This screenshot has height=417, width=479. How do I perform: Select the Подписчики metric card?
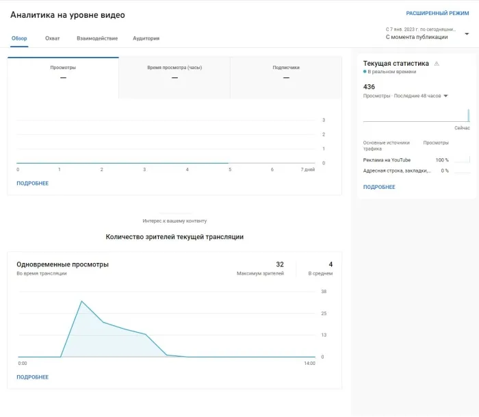click(x=286, y=77)
